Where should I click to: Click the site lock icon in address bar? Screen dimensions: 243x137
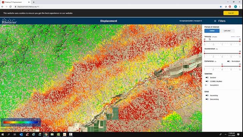[16, 7]
